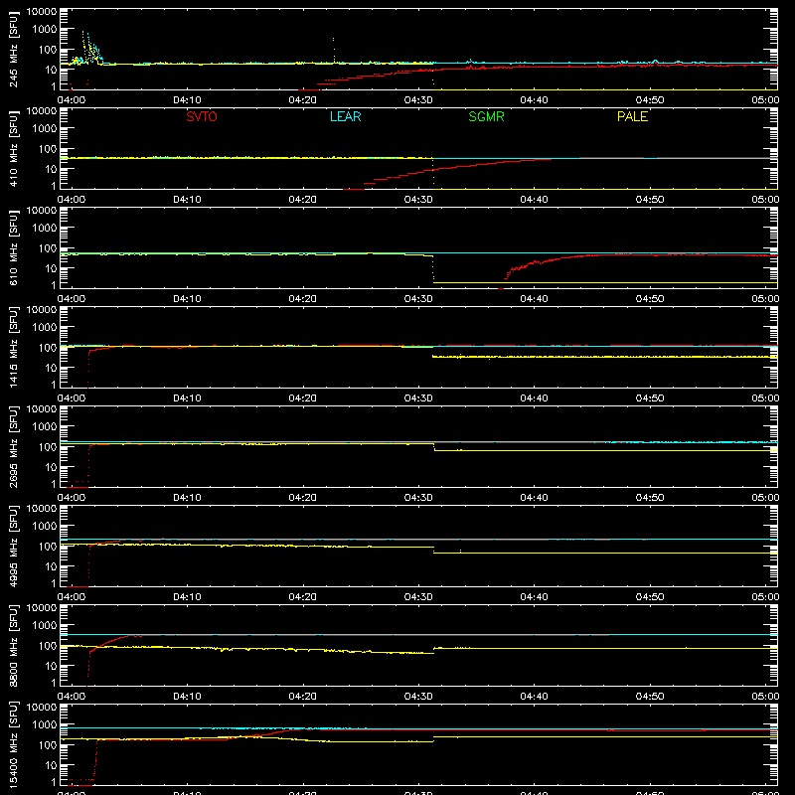This screenshot has width=795, height=795.
Task: Select the '4995 MHz [SFU]' axis title
Action: [13, 546]
